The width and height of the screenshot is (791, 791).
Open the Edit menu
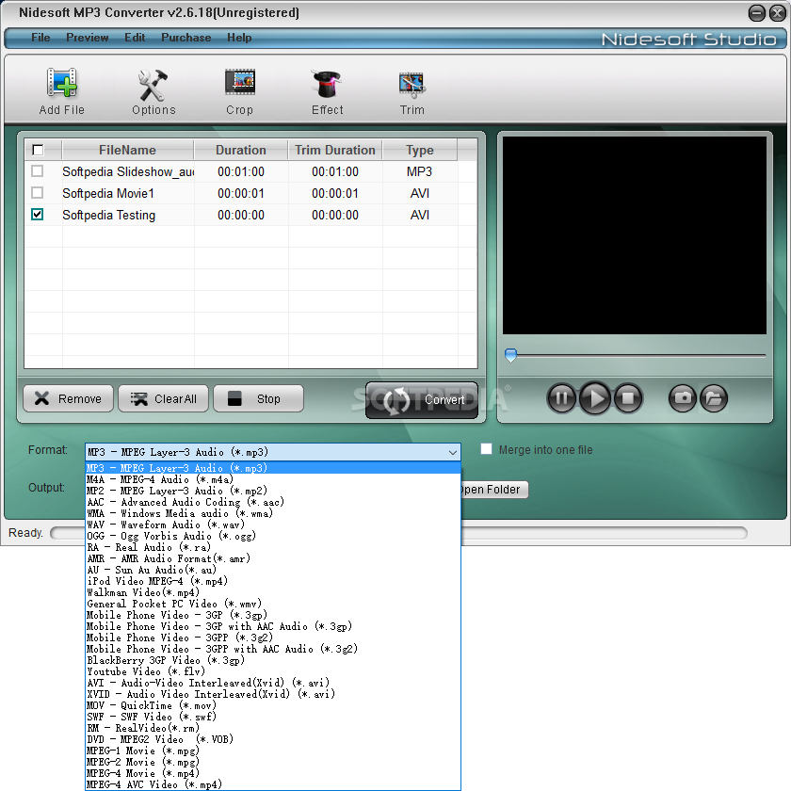[135, 38]
